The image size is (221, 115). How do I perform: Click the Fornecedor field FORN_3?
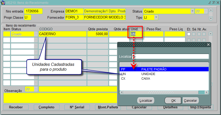coord(74,17)
